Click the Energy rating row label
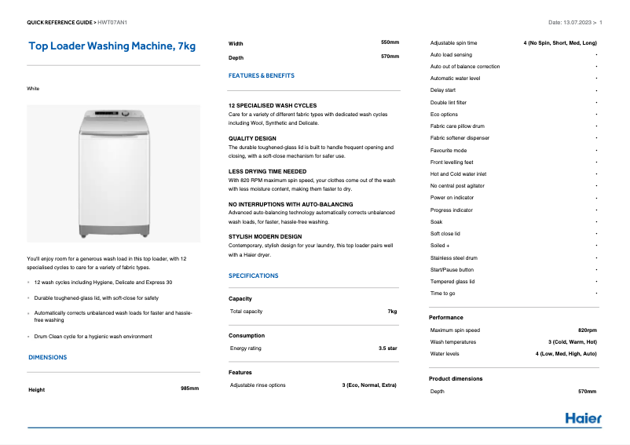This screenshot has height=445, width=630. (246, 348)
